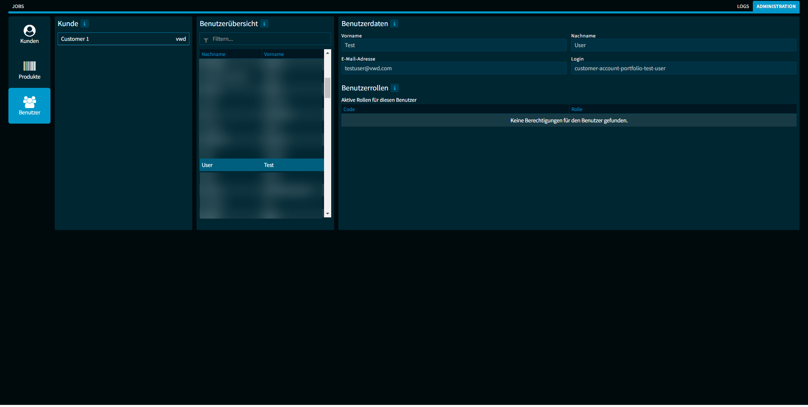Screen dimensions: 808x407
Task: Click user list scroll down arrow
Action: coord(327,214)
